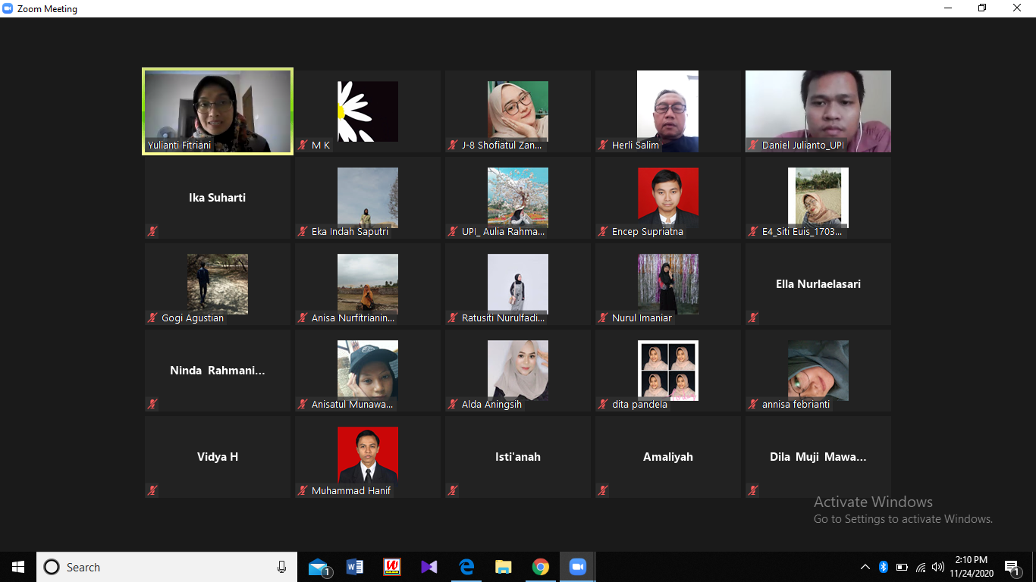
Task: Click the muted microphone icon beside Herli Salim
Action: (x=603, y=145)
